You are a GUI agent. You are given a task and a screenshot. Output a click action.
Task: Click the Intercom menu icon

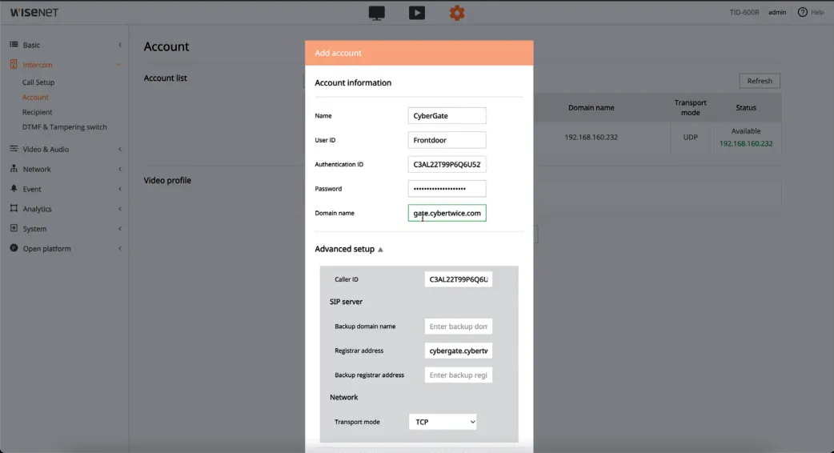coord(14,64)
